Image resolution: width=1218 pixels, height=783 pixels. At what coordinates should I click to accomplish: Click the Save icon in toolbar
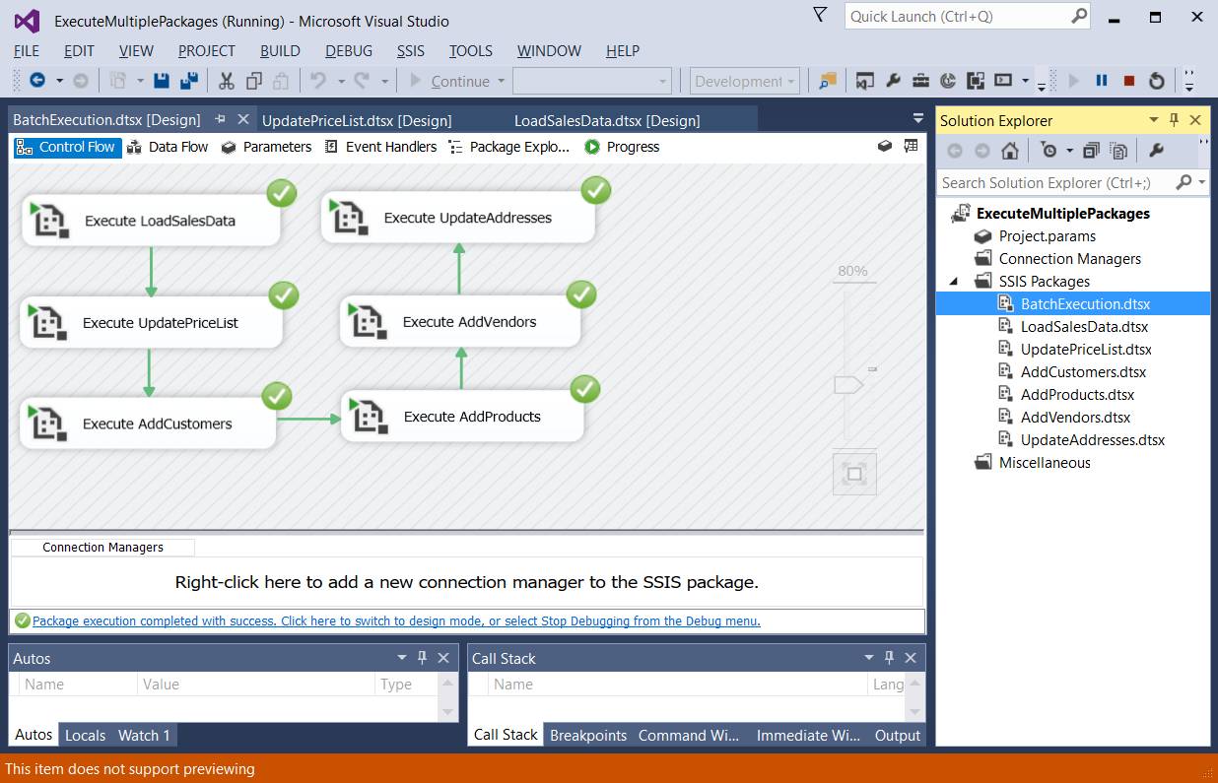[x=162, y=81]
